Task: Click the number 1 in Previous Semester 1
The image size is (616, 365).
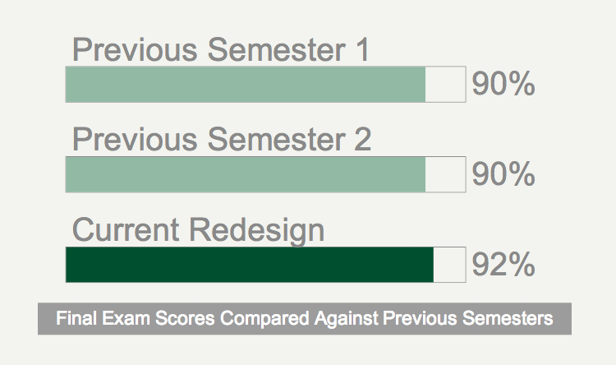Action: [x=362, y=49]
